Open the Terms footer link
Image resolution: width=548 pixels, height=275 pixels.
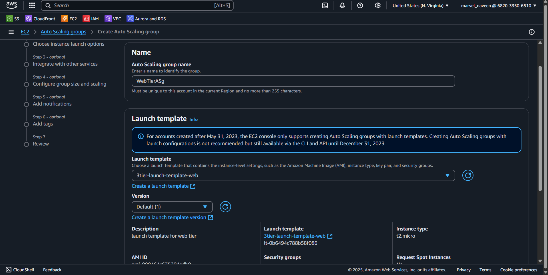tap(485, 270)
